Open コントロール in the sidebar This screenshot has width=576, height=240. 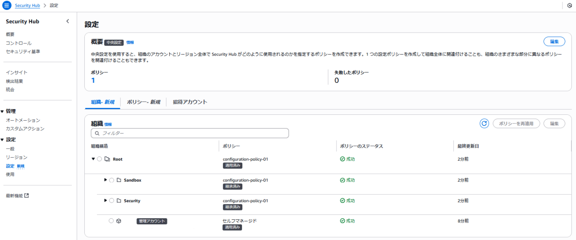pos(19,43)
